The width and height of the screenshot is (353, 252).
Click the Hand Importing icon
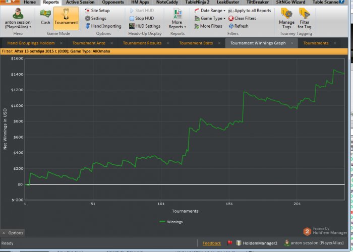[x=87, y=26]
